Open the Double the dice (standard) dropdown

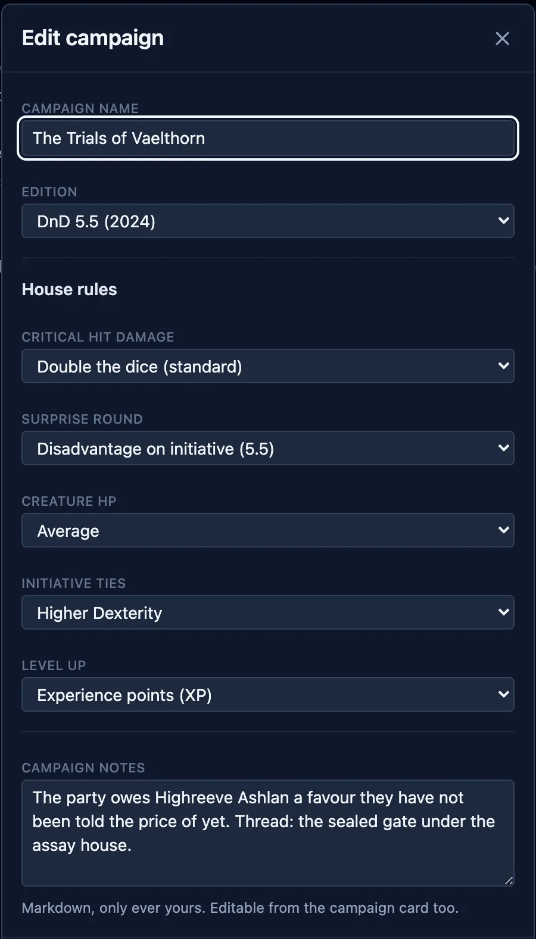(268, 366)
